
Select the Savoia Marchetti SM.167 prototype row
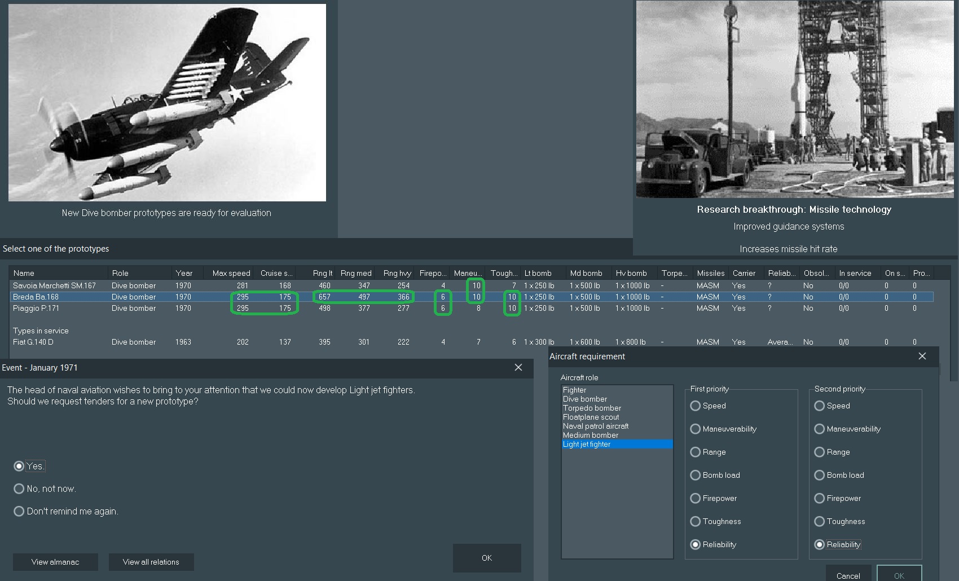pyautogui.click(x=54, y=285)
